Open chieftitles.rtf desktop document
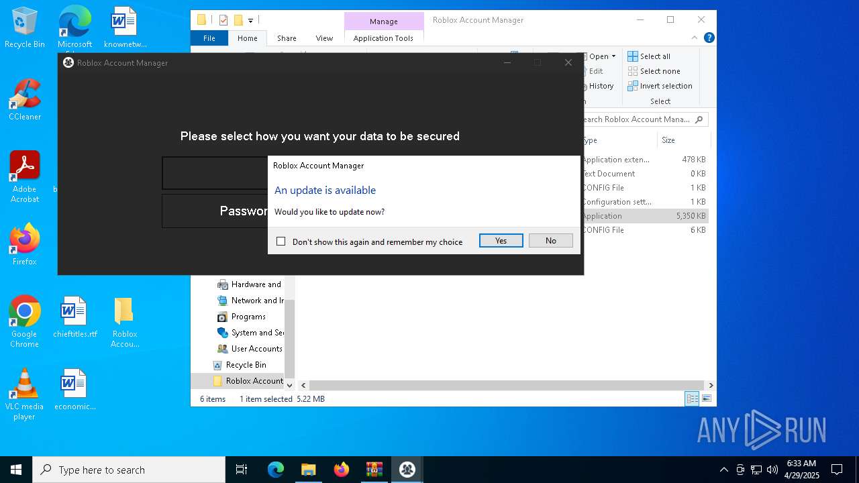The height and width of the screenshot is (483, 859). point(74,317)
